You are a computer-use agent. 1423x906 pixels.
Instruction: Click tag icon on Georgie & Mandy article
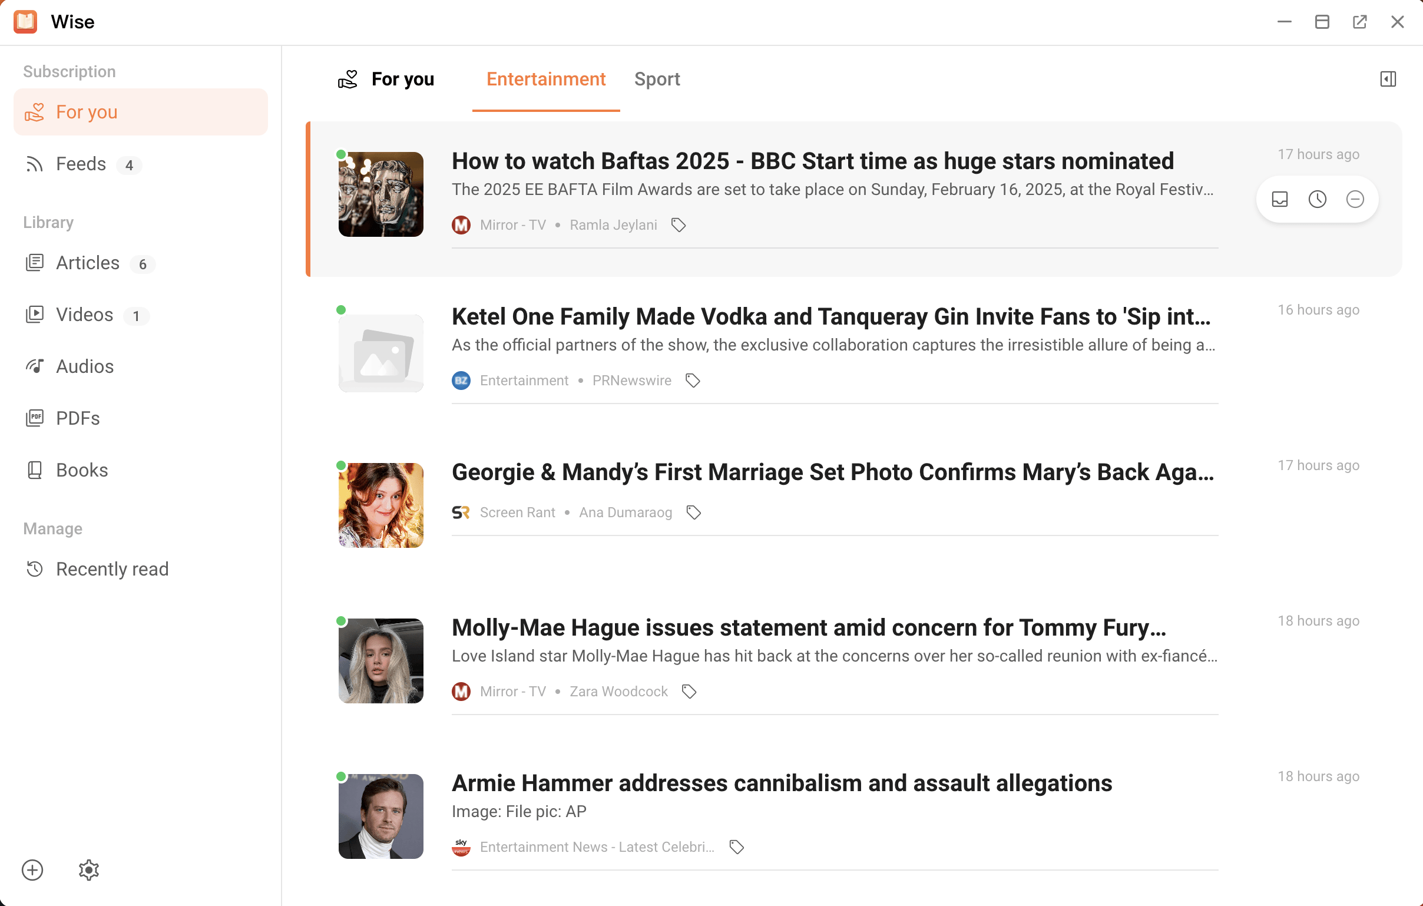coord(694,512)
